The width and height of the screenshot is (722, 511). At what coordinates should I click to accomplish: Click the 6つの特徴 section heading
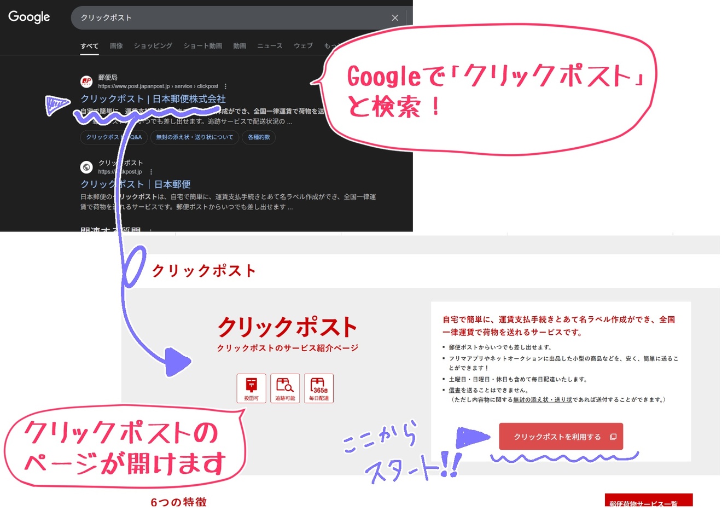(x=178, y=502)
